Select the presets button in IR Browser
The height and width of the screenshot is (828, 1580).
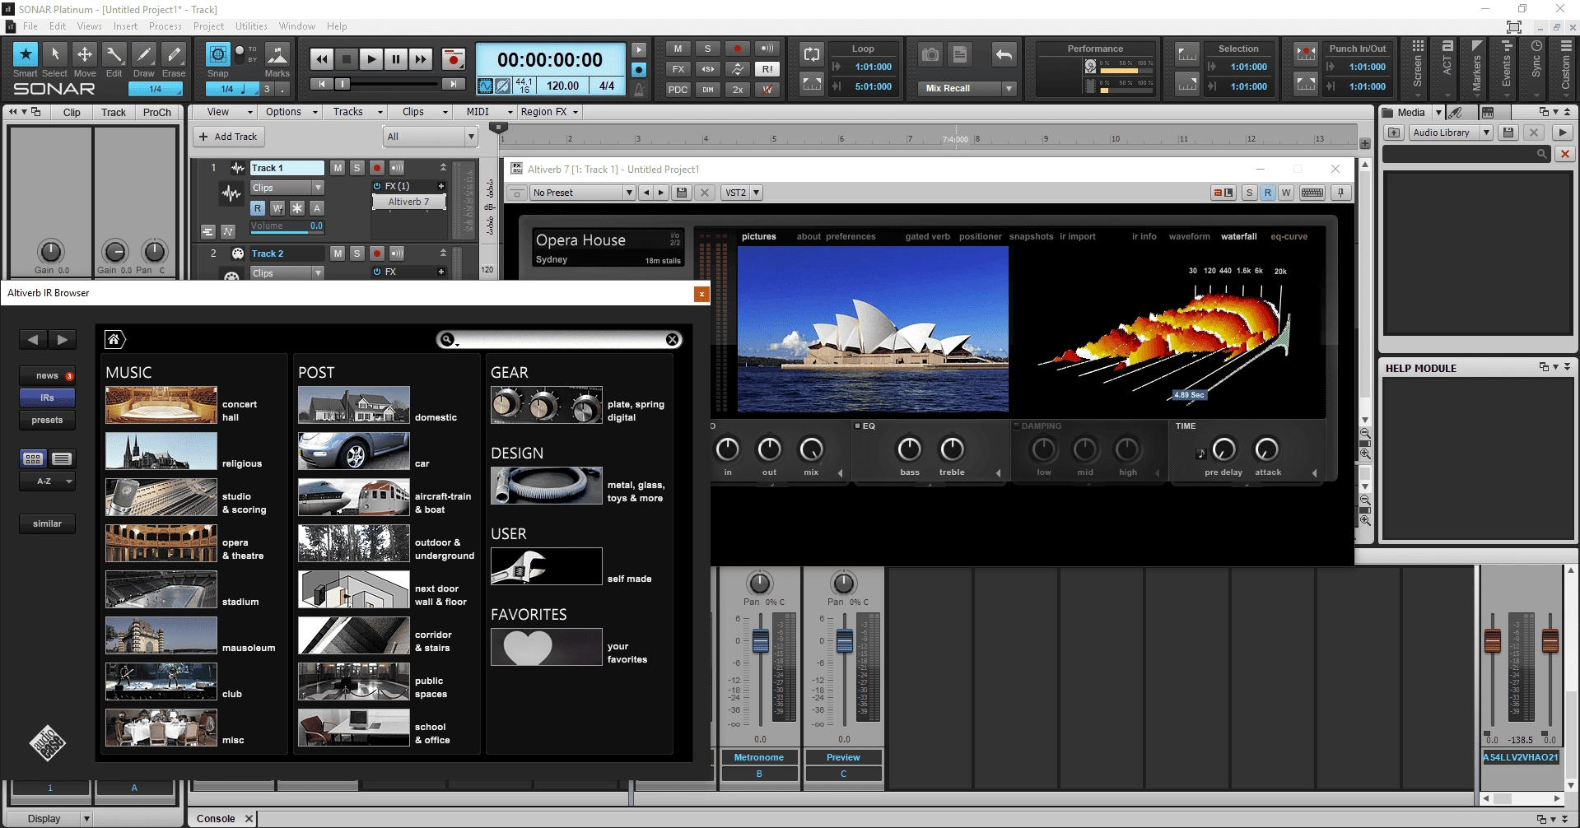(47, 421)
